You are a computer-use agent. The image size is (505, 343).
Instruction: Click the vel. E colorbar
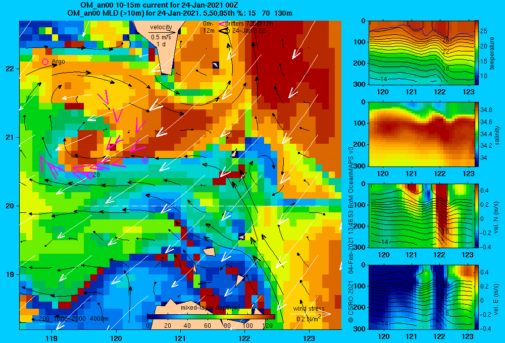coord(477,297)
